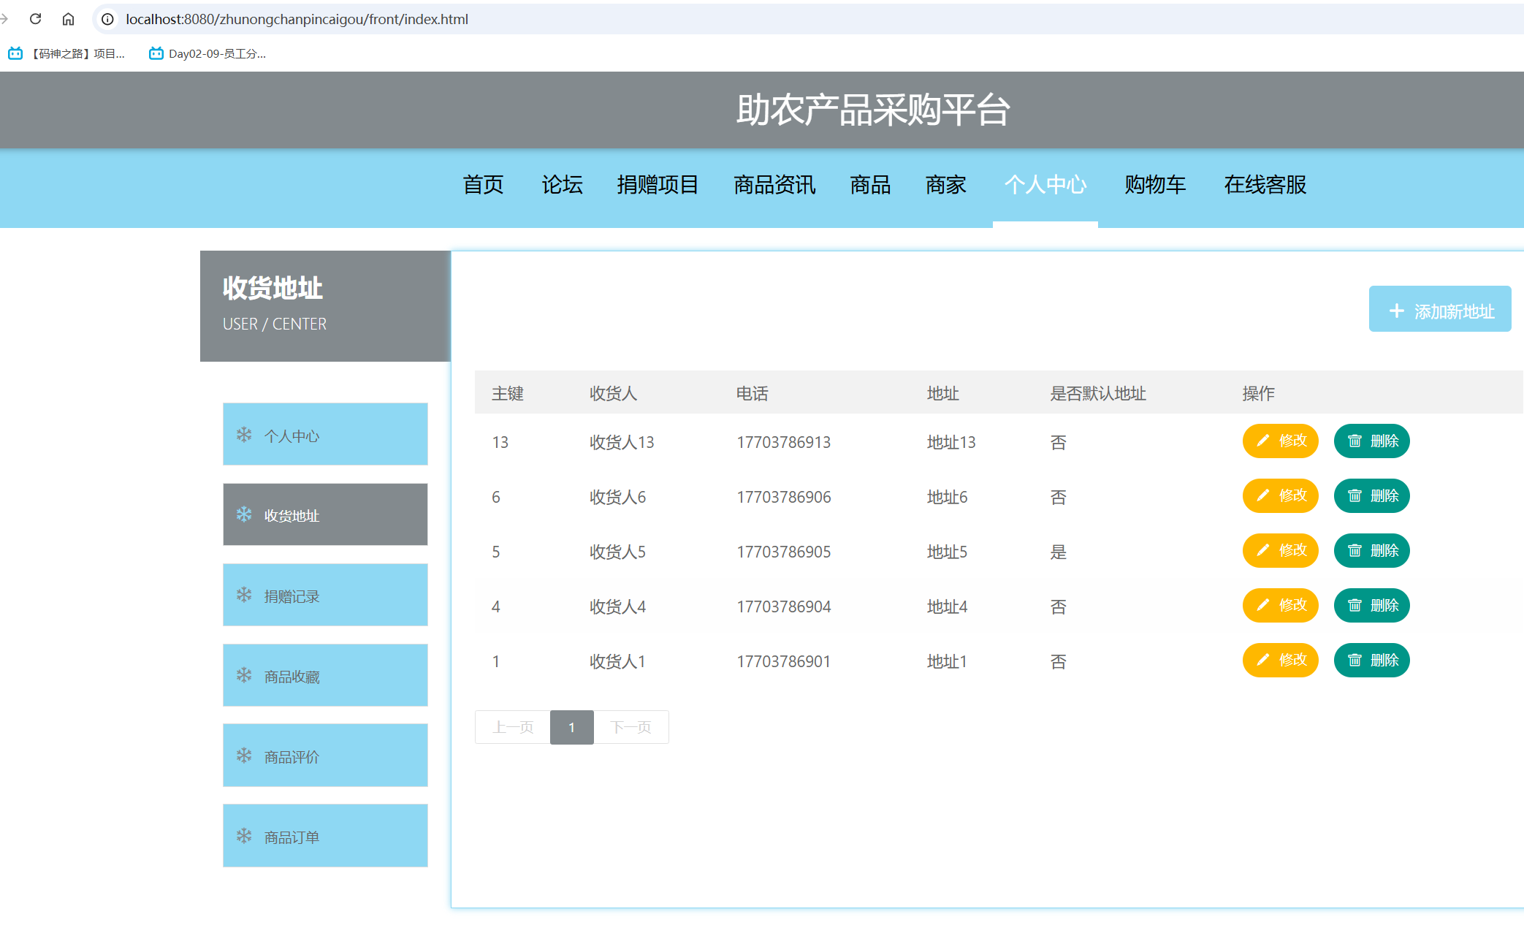Open the 码神之路 bookmark
This screenshot has height=947, width=1524.
pyautogui.click(x=66, y=53)
